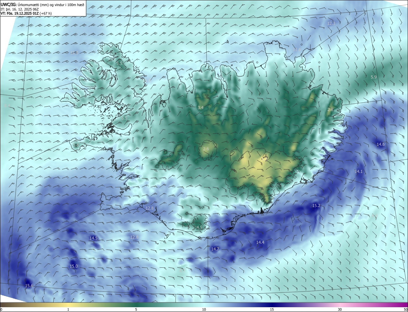The width and height of the screenshot is (408, 312).
Task: Click the valid time 'VT: Fös. 19.12.2025 01Z (+67 h)'
Action: (x=26, y=14)
